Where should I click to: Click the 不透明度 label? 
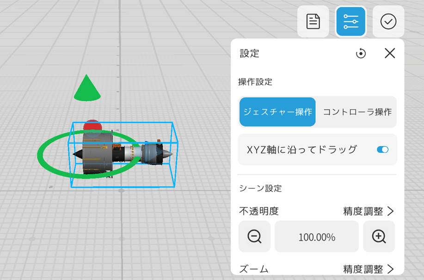(x=259, y=211)
